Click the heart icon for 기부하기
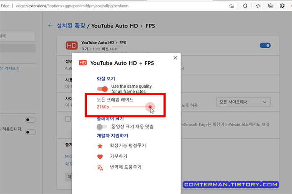 (100, 157)
